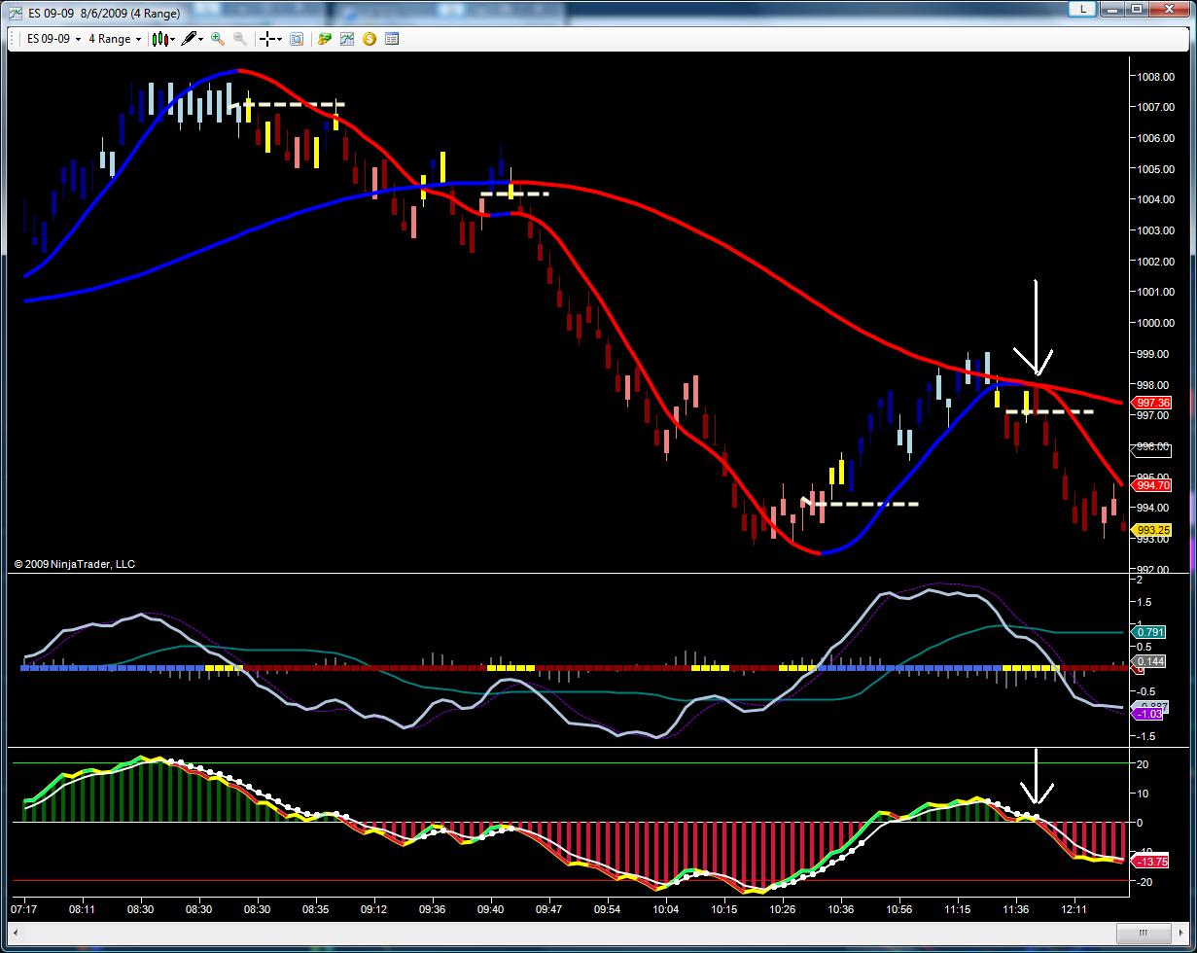Click the 10:26 time axis label
The height and width of the screenshot is (953, 1197).
(x=783, y=910)
